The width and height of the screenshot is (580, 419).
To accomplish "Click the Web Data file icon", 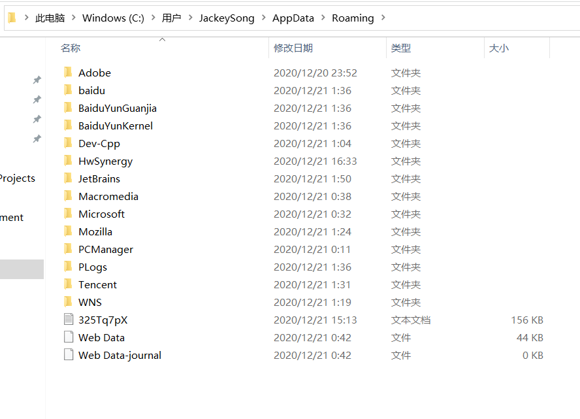I will click(69, 337).
